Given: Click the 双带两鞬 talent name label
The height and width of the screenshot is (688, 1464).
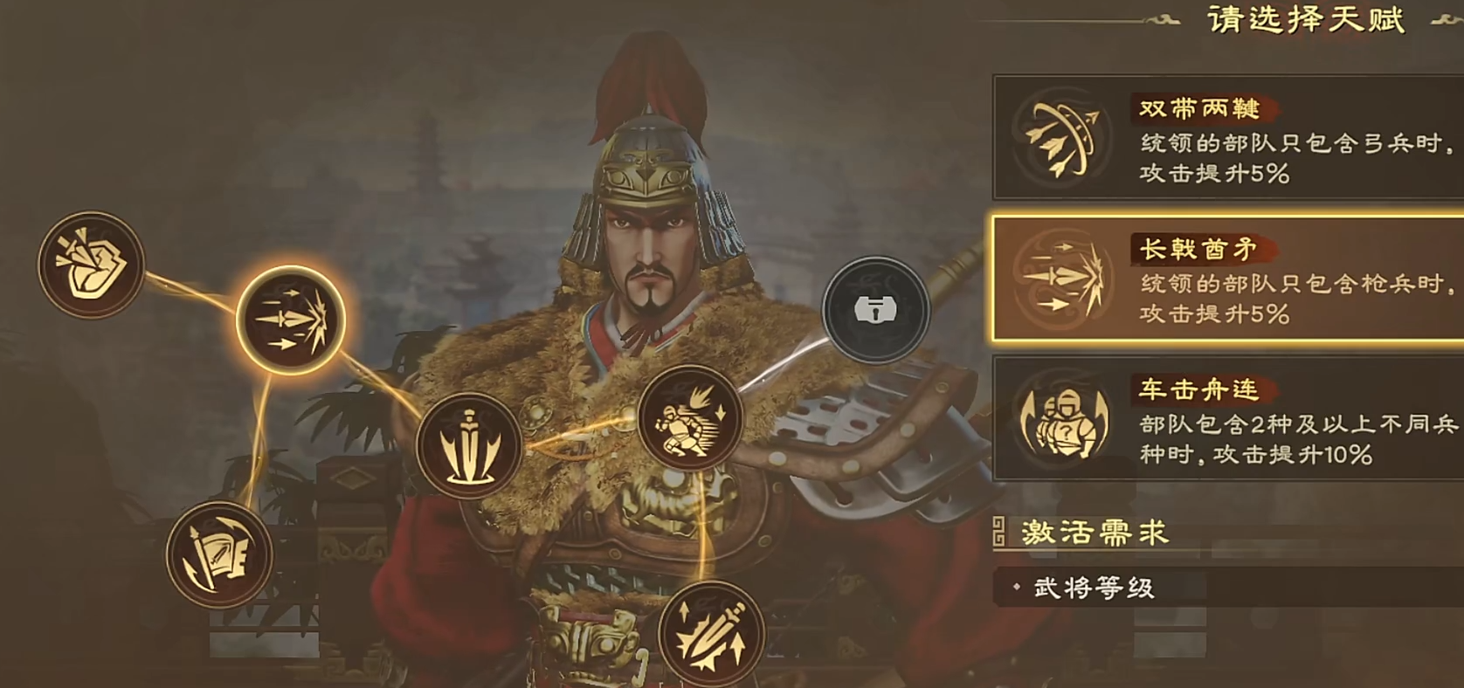Looking at the screenshot, I should (x=1199, y=109).
